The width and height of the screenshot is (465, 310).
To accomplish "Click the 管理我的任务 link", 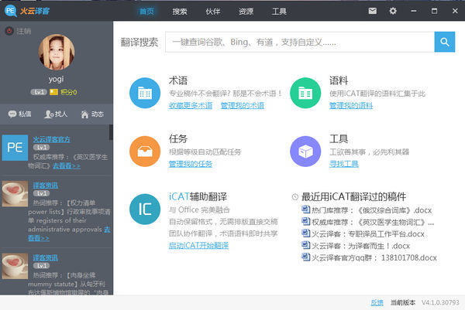I will click(x=191, y=164).
